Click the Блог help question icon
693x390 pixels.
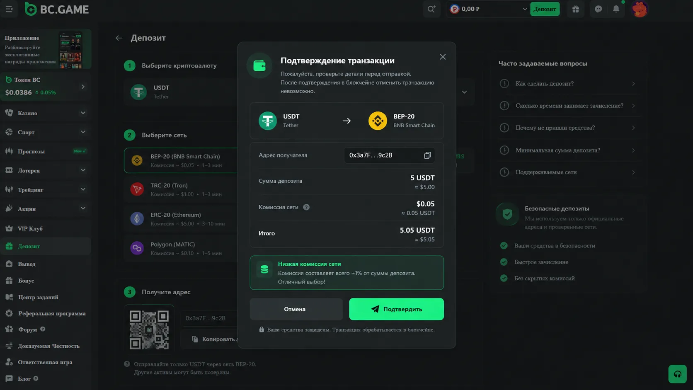point(36,378)
